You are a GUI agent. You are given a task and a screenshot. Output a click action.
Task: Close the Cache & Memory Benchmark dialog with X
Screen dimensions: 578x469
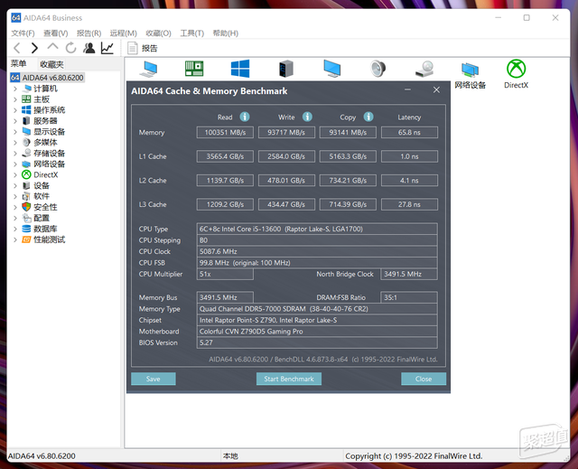(436, 90)
